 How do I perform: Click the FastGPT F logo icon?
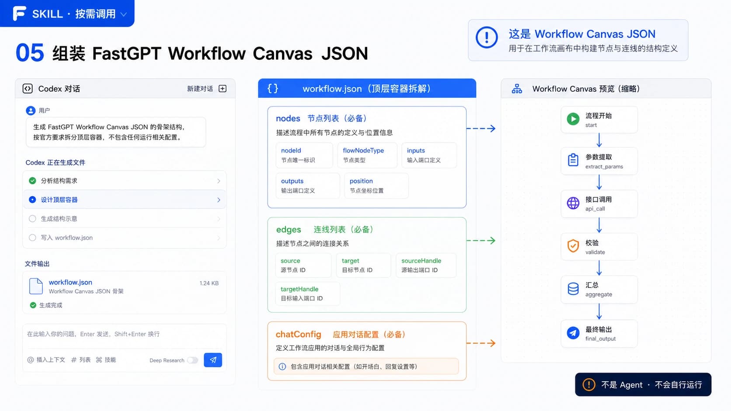tap(19, 13)
